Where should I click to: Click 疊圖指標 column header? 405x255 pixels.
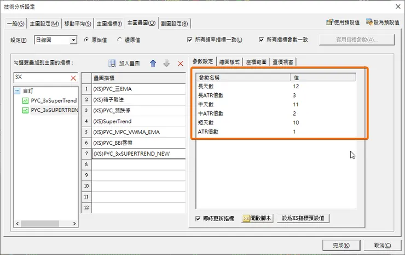pos(138,78)
